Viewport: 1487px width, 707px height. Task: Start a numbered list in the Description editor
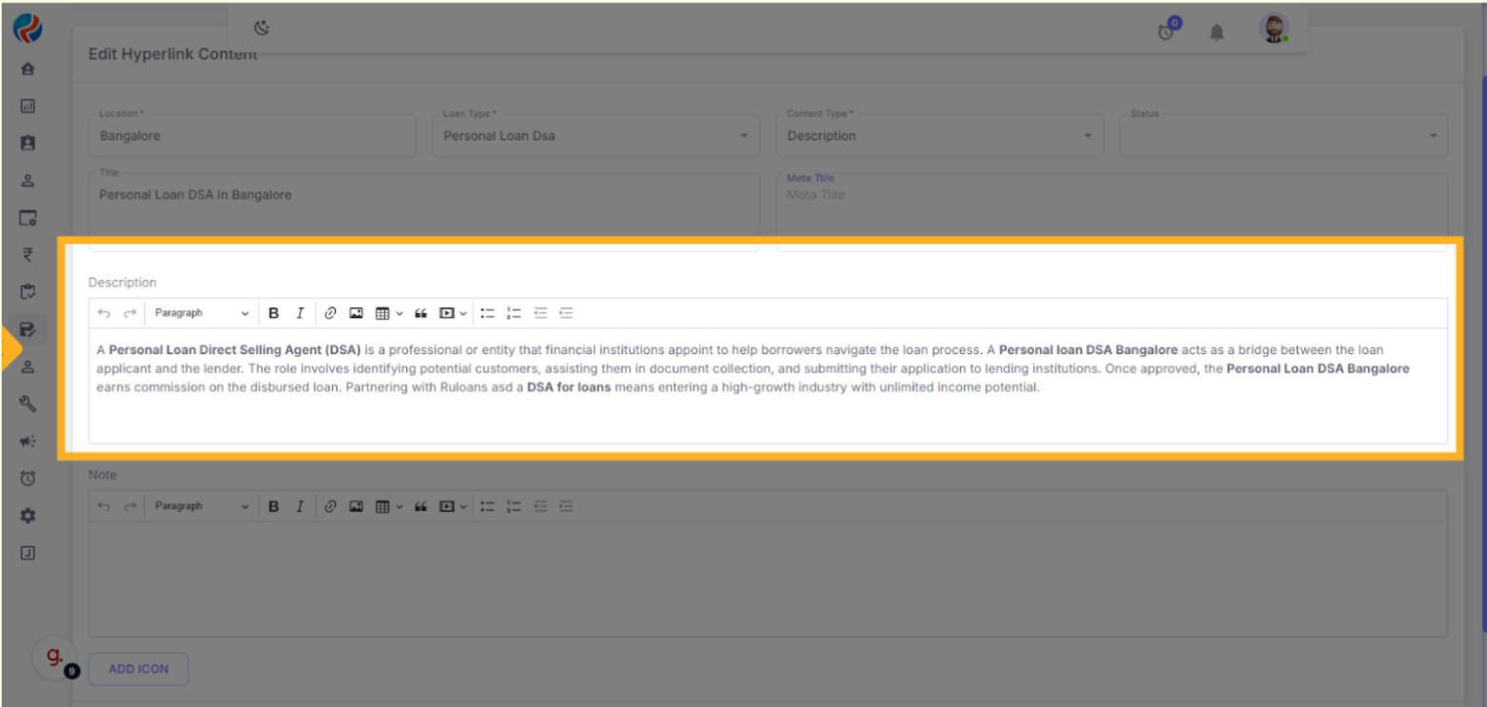coord(515,313)
